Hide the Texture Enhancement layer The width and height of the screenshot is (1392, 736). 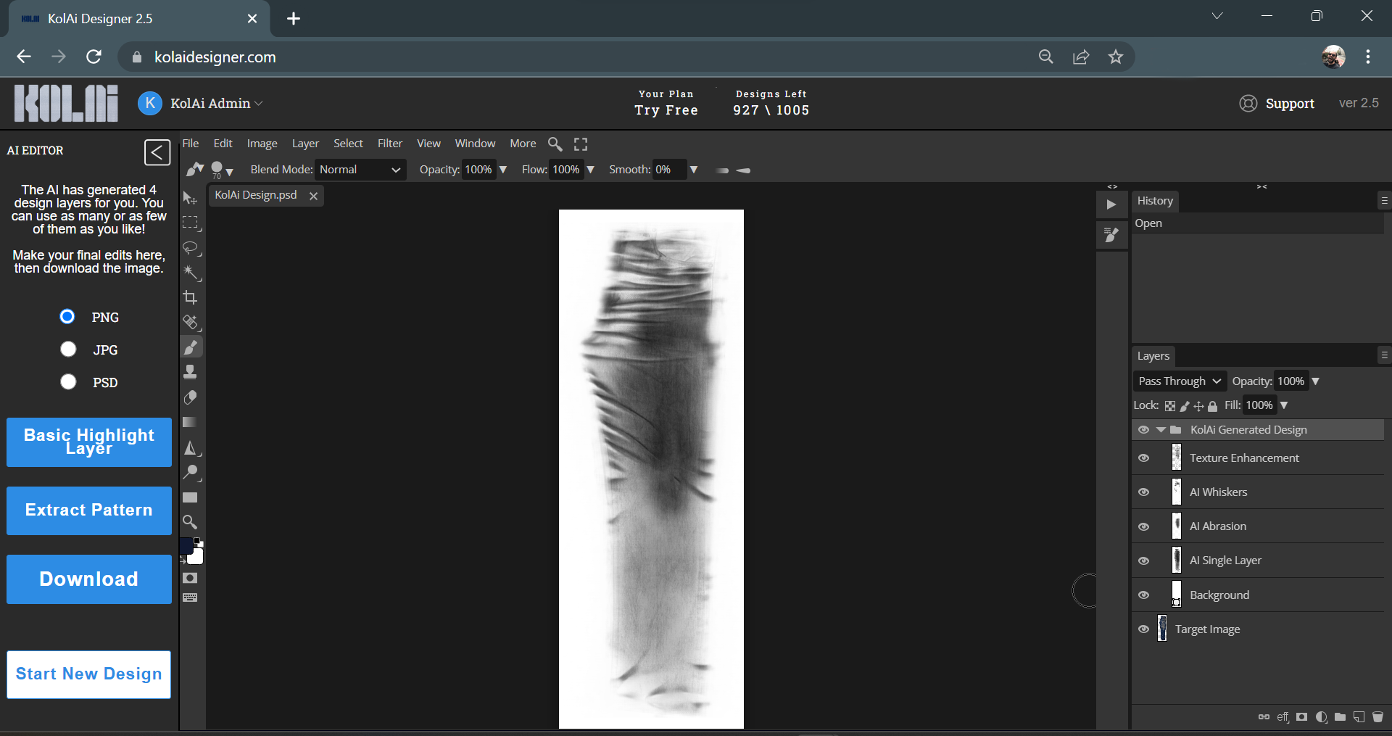point(1143,458)
